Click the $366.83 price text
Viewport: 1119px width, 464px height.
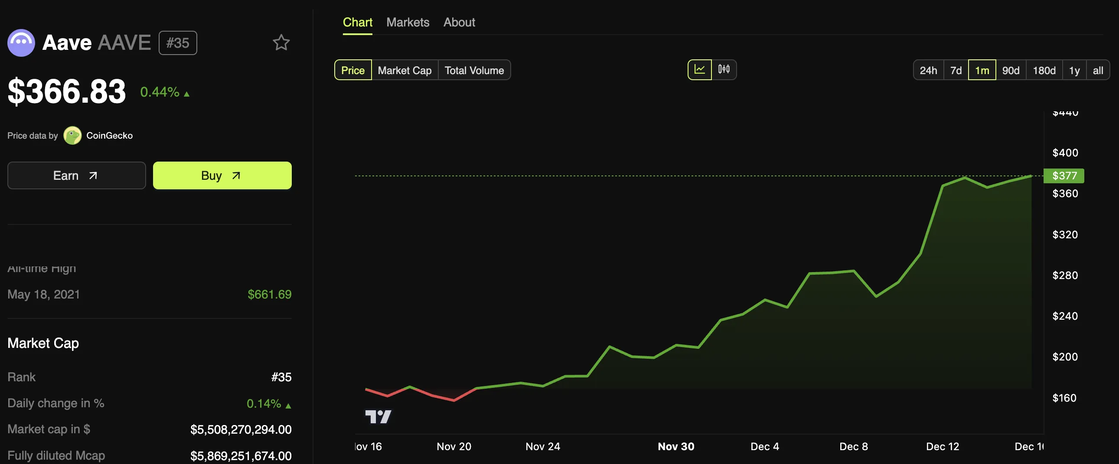[x=67, y=91]
